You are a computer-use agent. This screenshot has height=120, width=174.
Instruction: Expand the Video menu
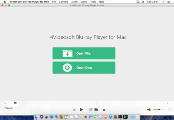tap(84, 2)
